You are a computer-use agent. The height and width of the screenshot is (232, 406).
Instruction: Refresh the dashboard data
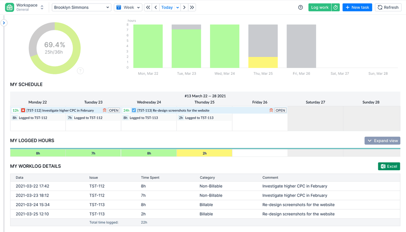pyautogui.click(x=388, y=7)
